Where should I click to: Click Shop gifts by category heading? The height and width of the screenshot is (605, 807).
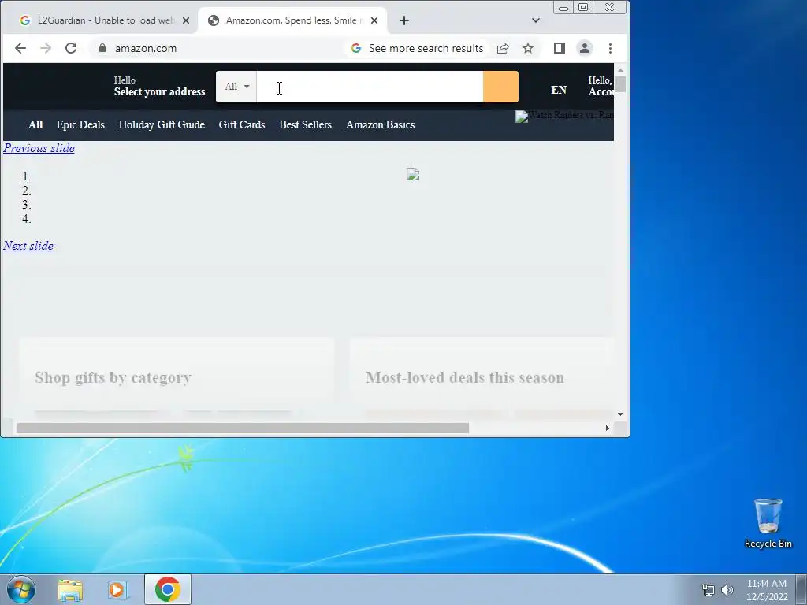pyautogui.click(x=113, y=377)
